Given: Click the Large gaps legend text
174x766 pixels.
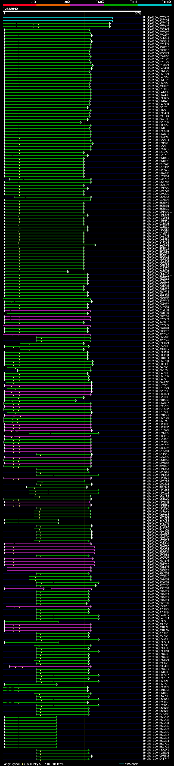Looking at the screenshot, I should (x=33, y=764).
